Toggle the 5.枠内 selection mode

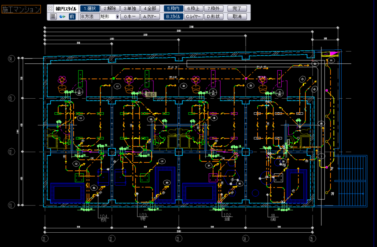pyautogui.click(x=173, y=9)
